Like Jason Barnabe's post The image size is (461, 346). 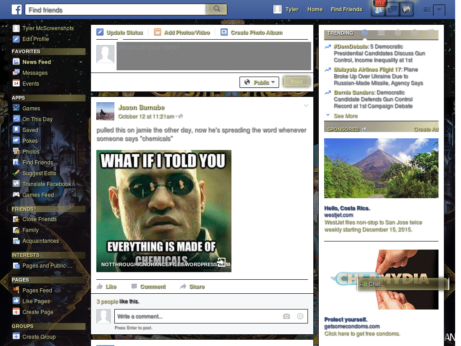coord(107,287)
